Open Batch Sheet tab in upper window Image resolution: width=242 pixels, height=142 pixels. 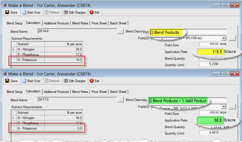[x=118, y=23]
